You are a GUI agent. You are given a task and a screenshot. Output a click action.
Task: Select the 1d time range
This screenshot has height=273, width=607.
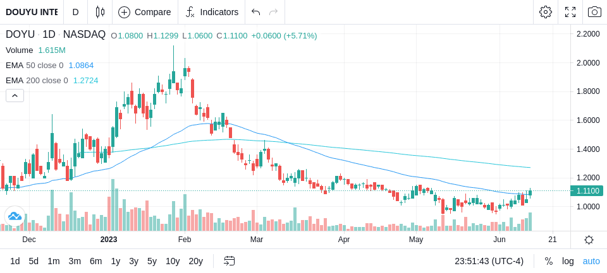[15, 261]
